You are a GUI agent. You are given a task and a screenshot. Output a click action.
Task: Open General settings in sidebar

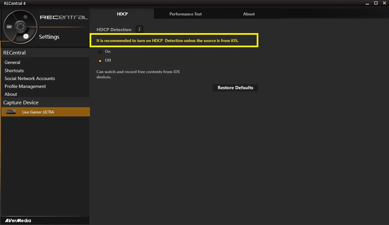pyautogui.click(x=12, y=62)
